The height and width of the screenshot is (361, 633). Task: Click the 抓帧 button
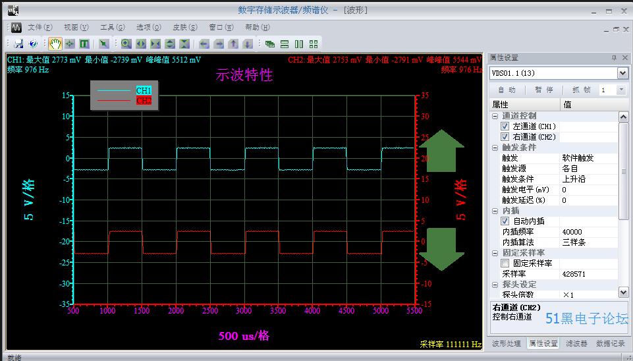[x=582, y=90]
